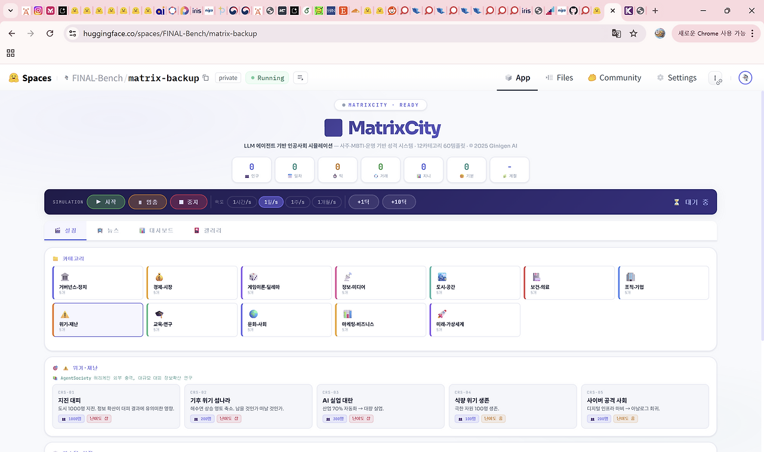
Task: Open the App tab
Action: [x=517, y=78]
